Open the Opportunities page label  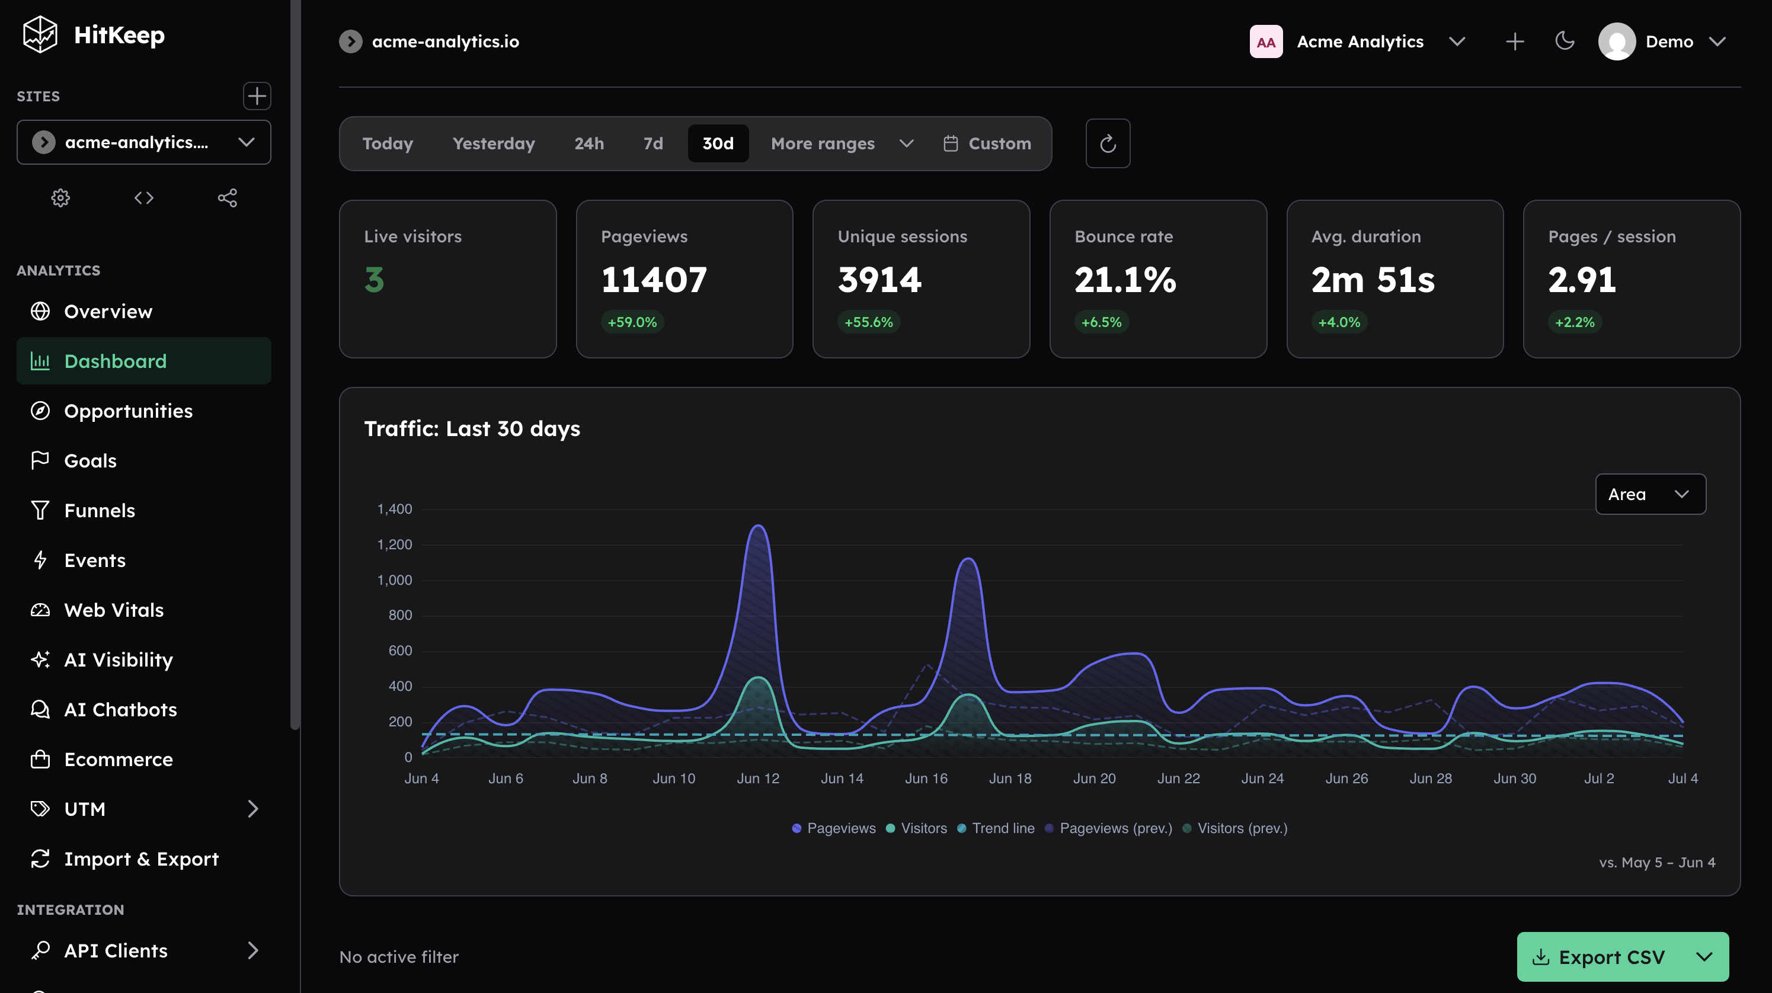point(129,411)
